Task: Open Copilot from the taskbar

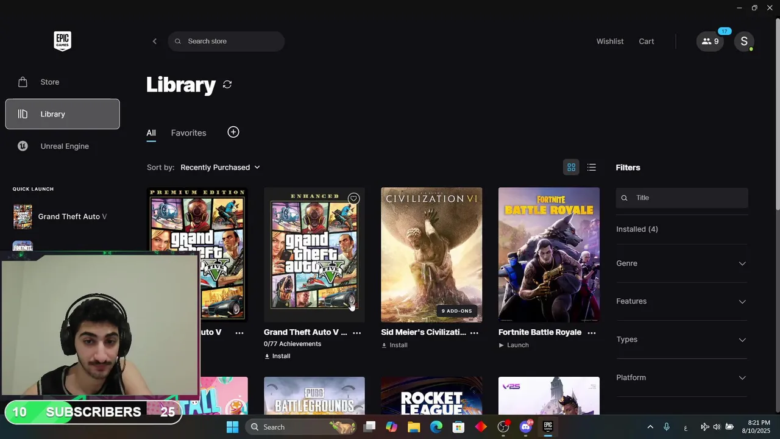Action: point(391,427)
